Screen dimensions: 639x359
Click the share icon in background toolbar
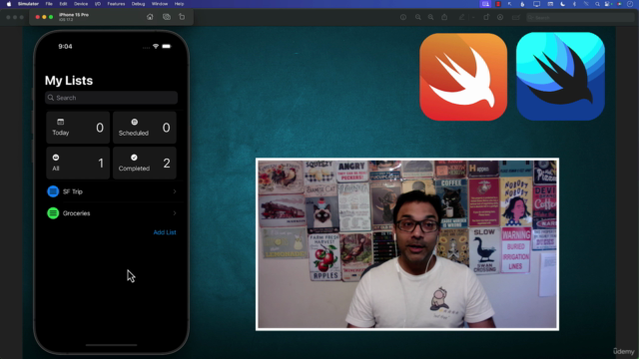pos(444,18)
